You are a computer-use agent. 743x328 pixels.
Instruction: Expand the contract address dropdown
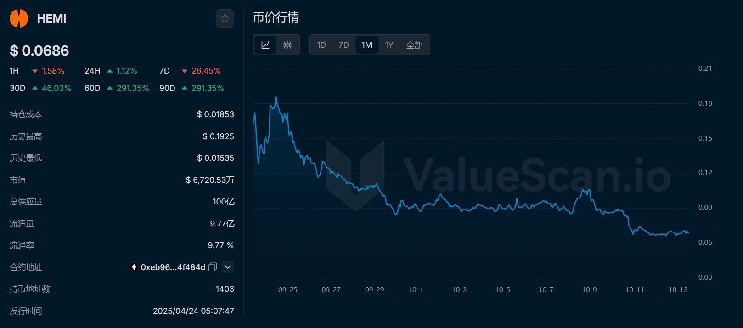(228, 267)
